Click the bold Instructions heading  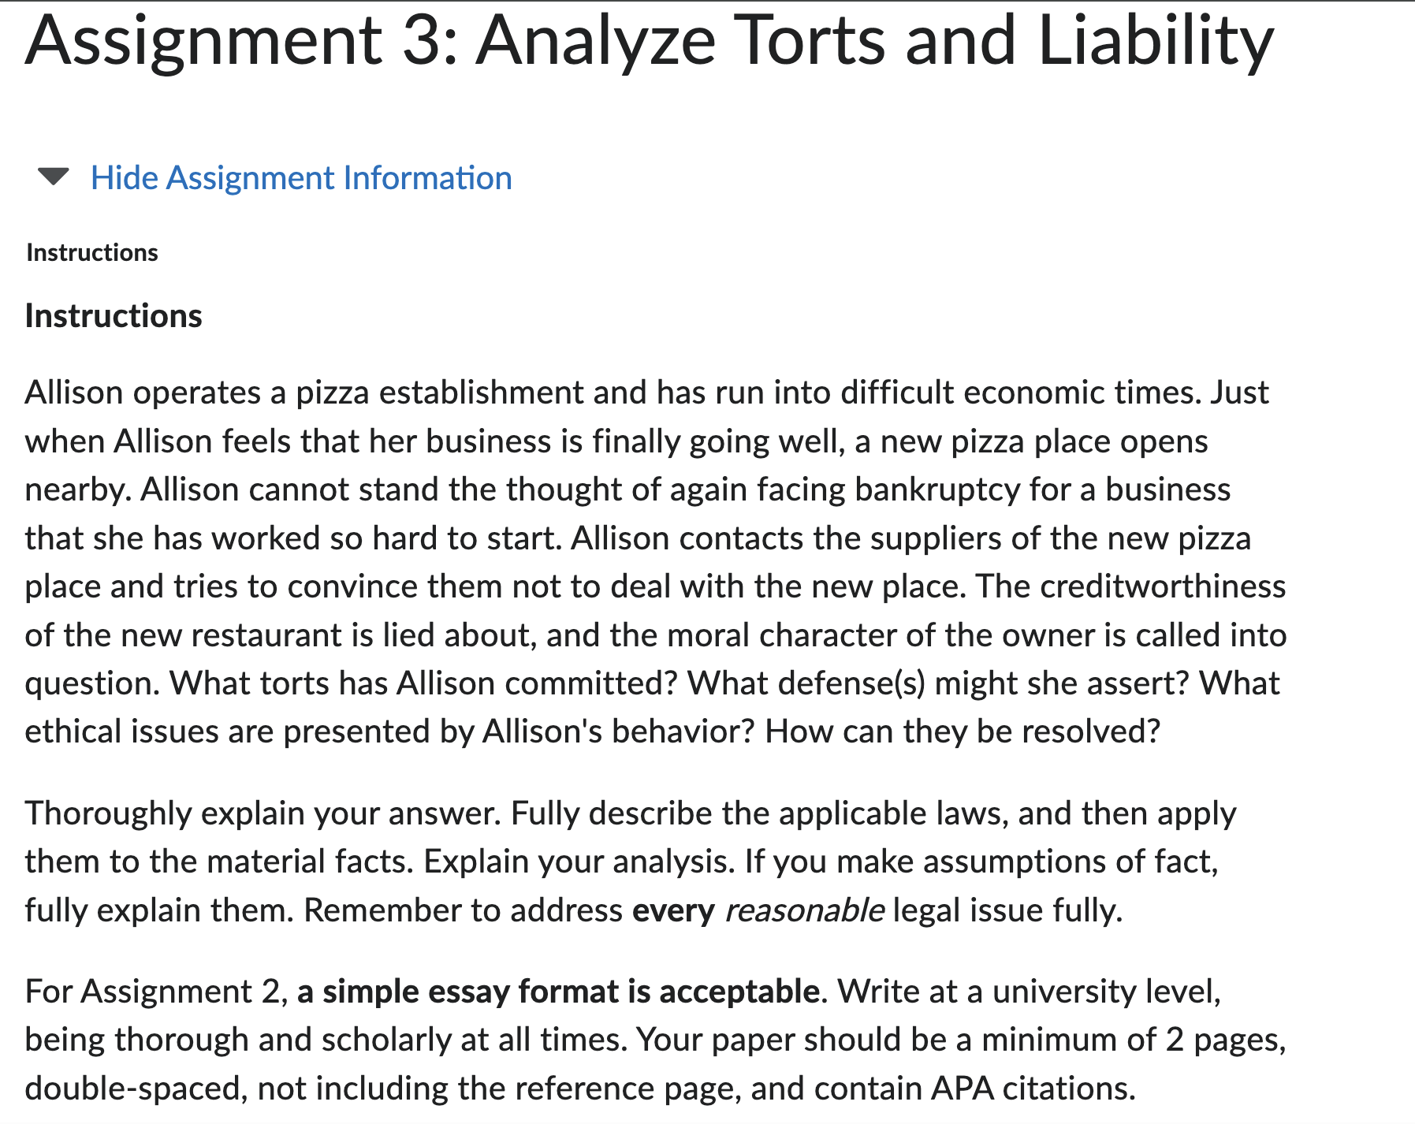[113, 316]
